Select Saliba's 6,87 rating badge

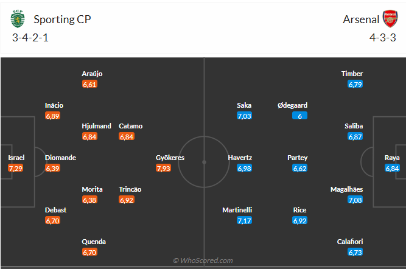coord(355,136)
